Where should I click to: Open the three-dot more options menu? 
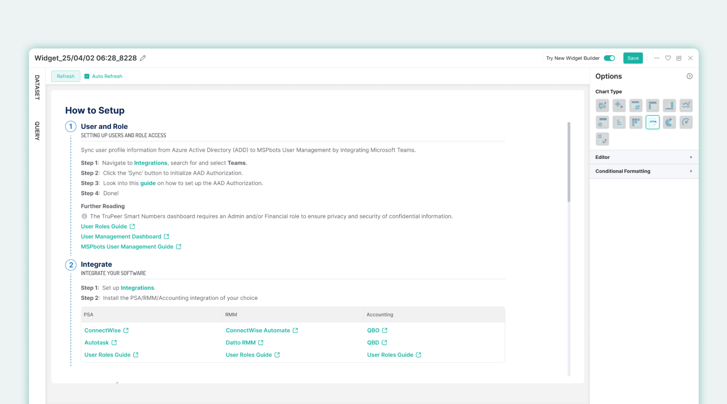657,58
